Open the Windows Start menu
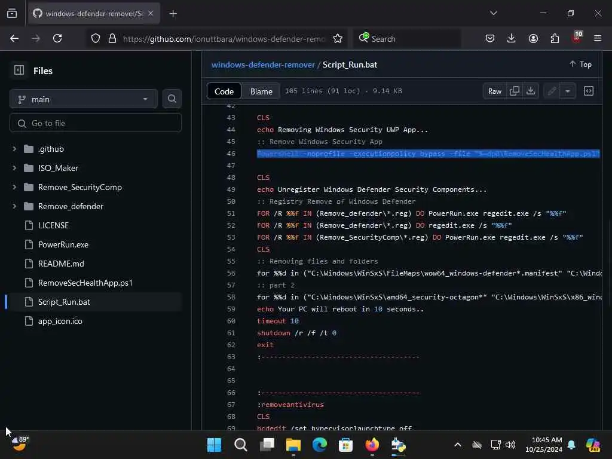 tap(215, 445)
